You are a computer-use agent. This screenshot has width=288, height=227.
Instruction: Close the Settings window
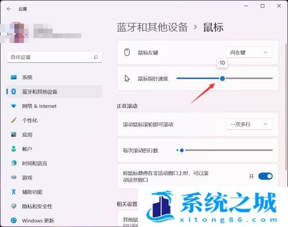pyautogui.click(x=279, y=6)
